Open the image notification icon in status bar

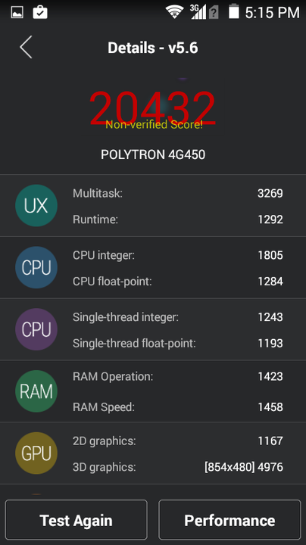(17, 13)
